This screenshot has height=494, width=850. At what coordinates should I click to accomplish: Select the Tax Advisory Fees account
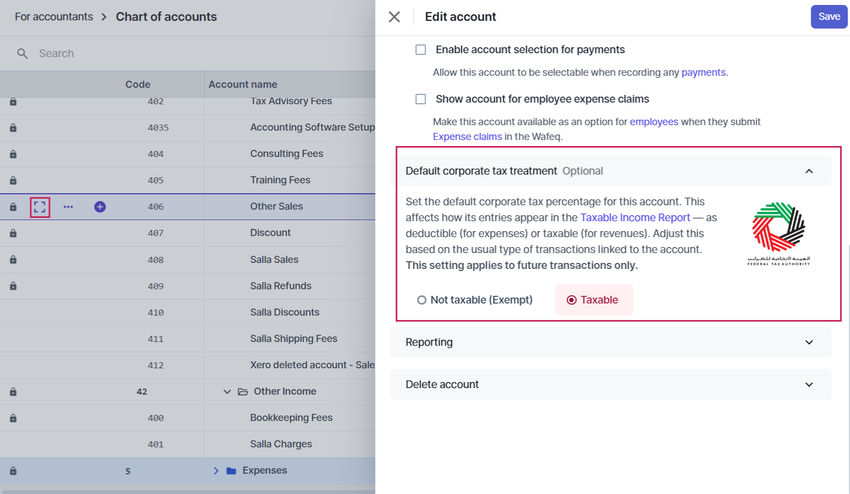[x=291, y=101]
